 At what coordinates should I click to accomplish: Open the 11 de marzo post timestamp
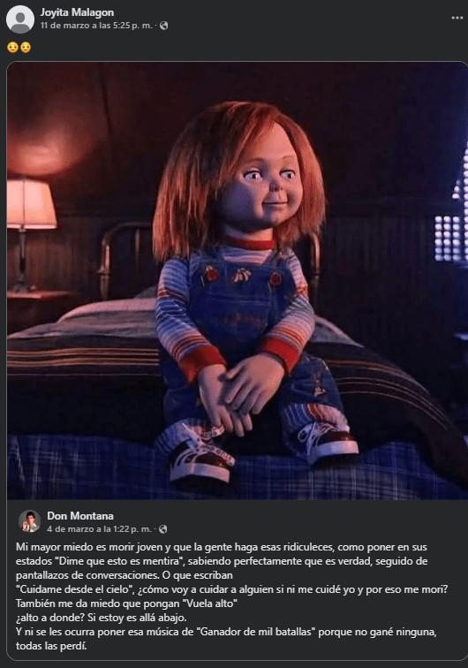(96, 26)
